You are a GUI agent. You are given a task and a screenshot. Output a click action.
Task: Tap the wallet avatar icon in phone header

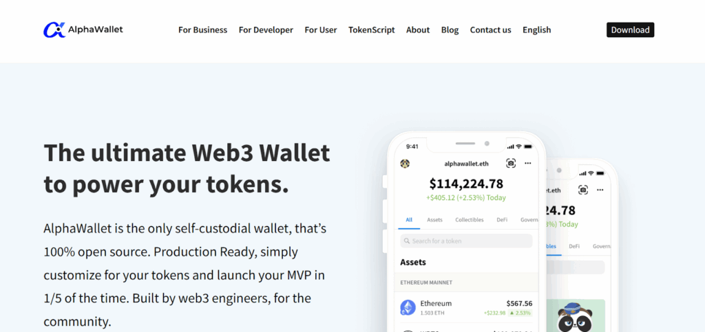tap(406, 164)
